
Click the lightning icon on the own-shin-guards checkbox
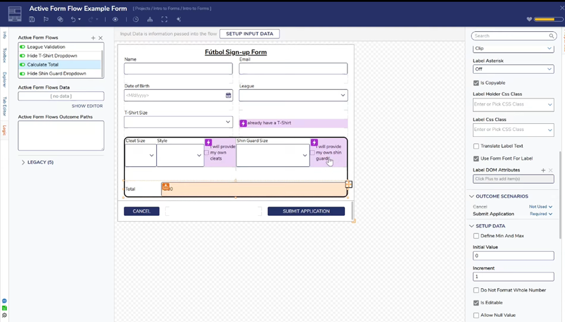(314, 143)
